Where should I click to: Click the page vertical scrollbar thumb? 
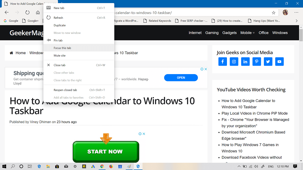point(301,35)
